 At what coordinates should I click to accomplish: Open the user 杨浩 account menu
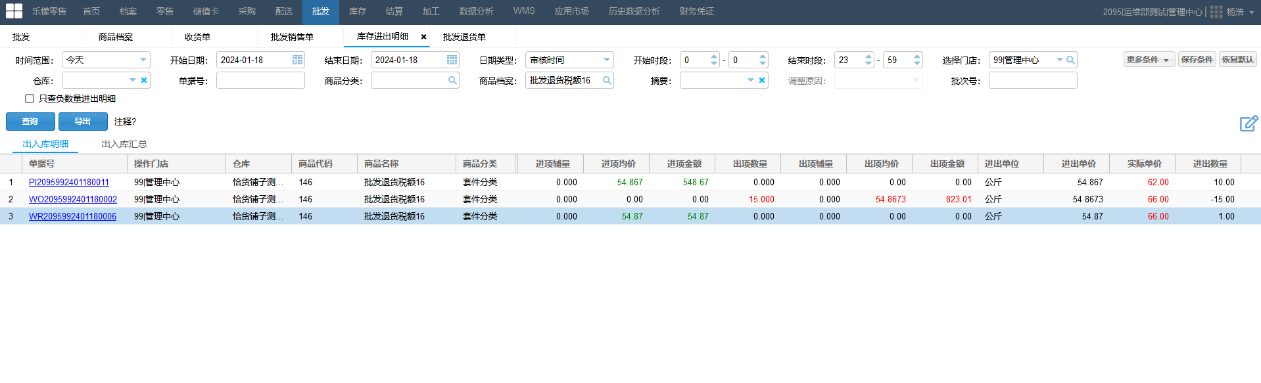click(x=1240, y=12)
